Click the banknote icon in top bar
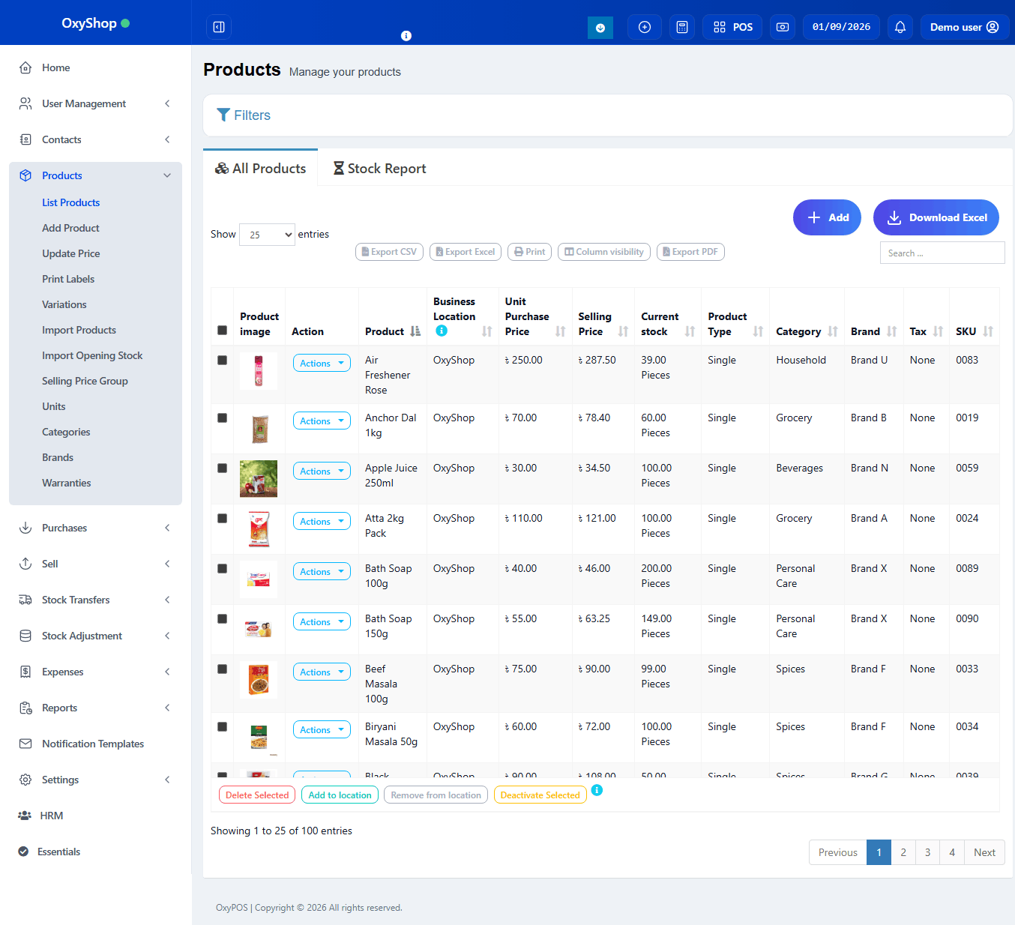The height and width of the screenshot is (925, 1015). [782, 27]
